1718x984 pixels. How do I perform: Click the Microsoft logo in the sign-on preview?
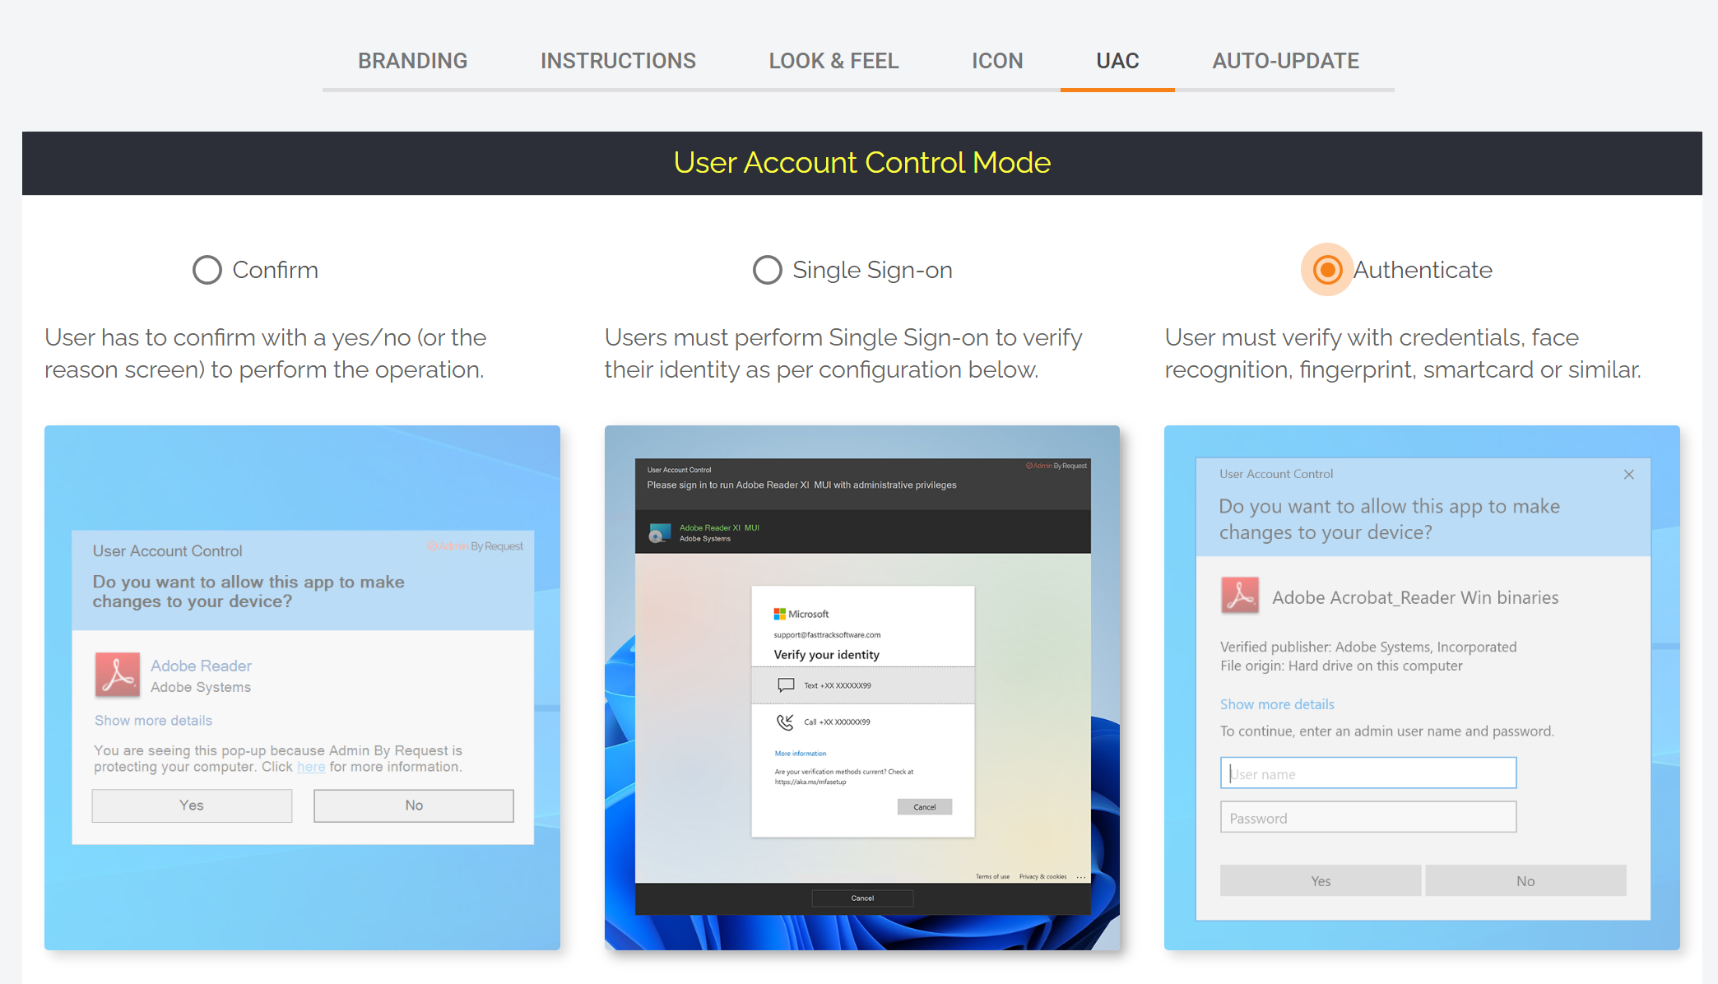(779, 614)
